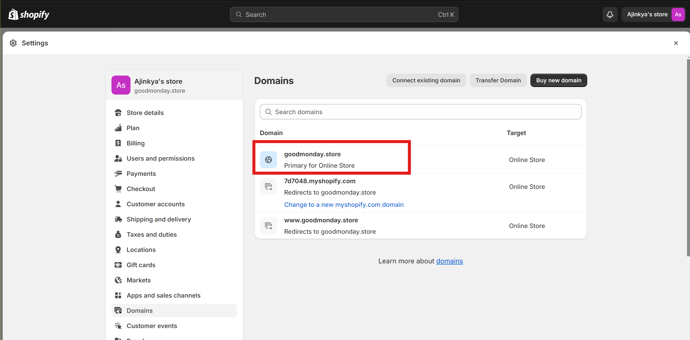Go to Locations settings
The width and height of the screenshot is (690, 340).
(174, 250)
